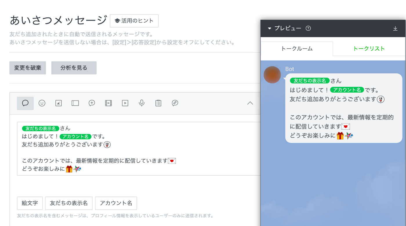406x226 pixels.
Task: Click the green 友だちの表示名 tag in the editor
Action: 41,128
